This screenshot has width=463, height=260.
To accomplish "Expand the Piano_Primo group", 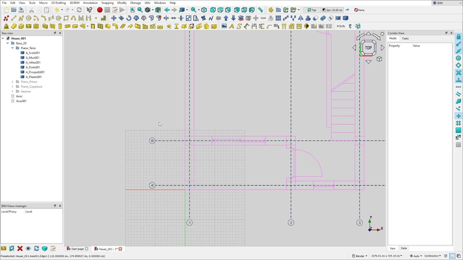I will tap(12, 82).
